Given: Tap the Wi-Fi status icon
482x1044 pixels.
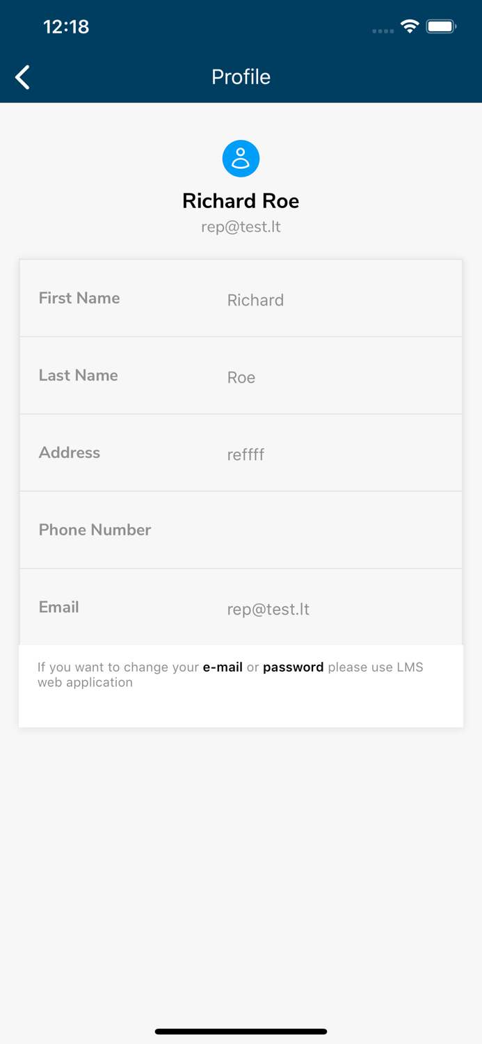Looking at the screenshot, I should coord(410,27).
